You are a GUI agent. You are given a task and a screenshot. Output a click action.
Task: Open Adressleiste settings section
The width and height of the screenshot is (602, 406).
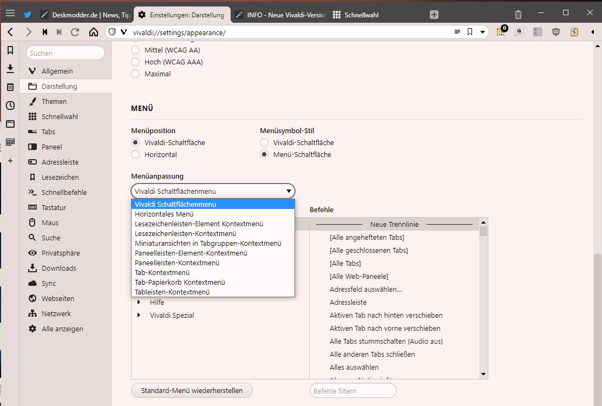[66, 162]
